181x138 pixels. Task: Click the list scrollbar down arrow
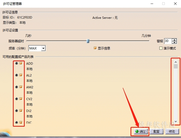tap(176, 121)
